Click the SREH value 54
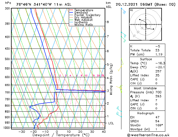This screenshot has height=137, width=178. 157,121
